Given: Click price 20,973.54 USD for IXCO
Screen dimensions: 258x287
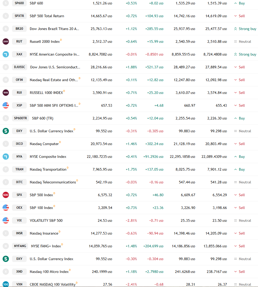Looking at the screenshot, I should point(101,144).
